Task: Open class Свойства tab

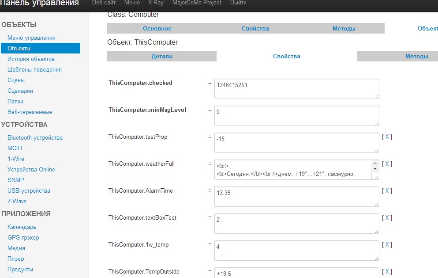Action: (255, 28)
